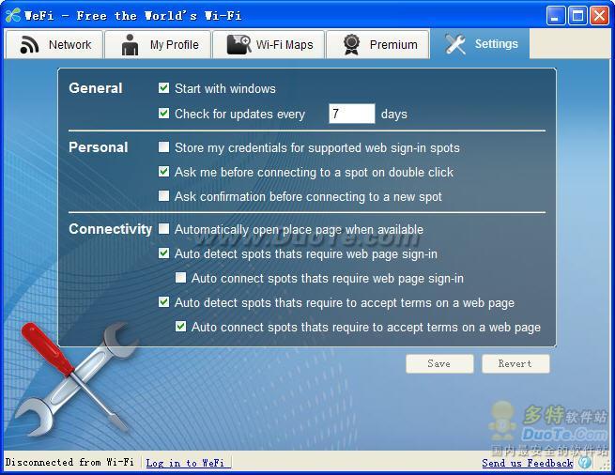615x475 pixels.
Task: Click the award ribbon Premium icon
Action: tap(351, 44)
